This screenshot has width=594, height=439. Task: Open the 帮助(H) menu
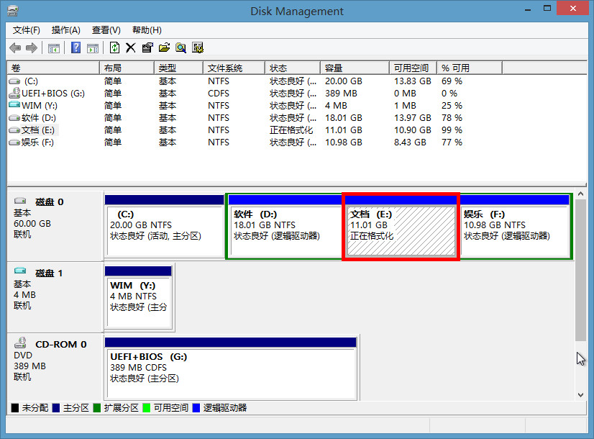click(147, 30)
